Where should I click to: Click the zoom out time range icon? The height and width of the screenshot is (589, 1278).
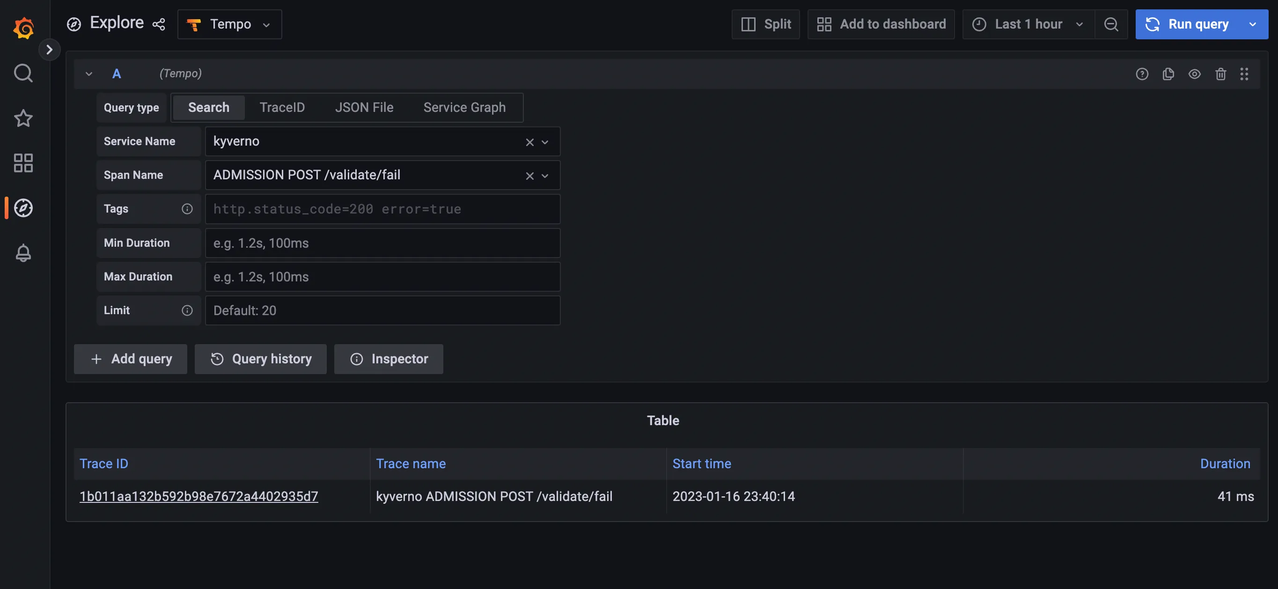[x=1111, y=24]
